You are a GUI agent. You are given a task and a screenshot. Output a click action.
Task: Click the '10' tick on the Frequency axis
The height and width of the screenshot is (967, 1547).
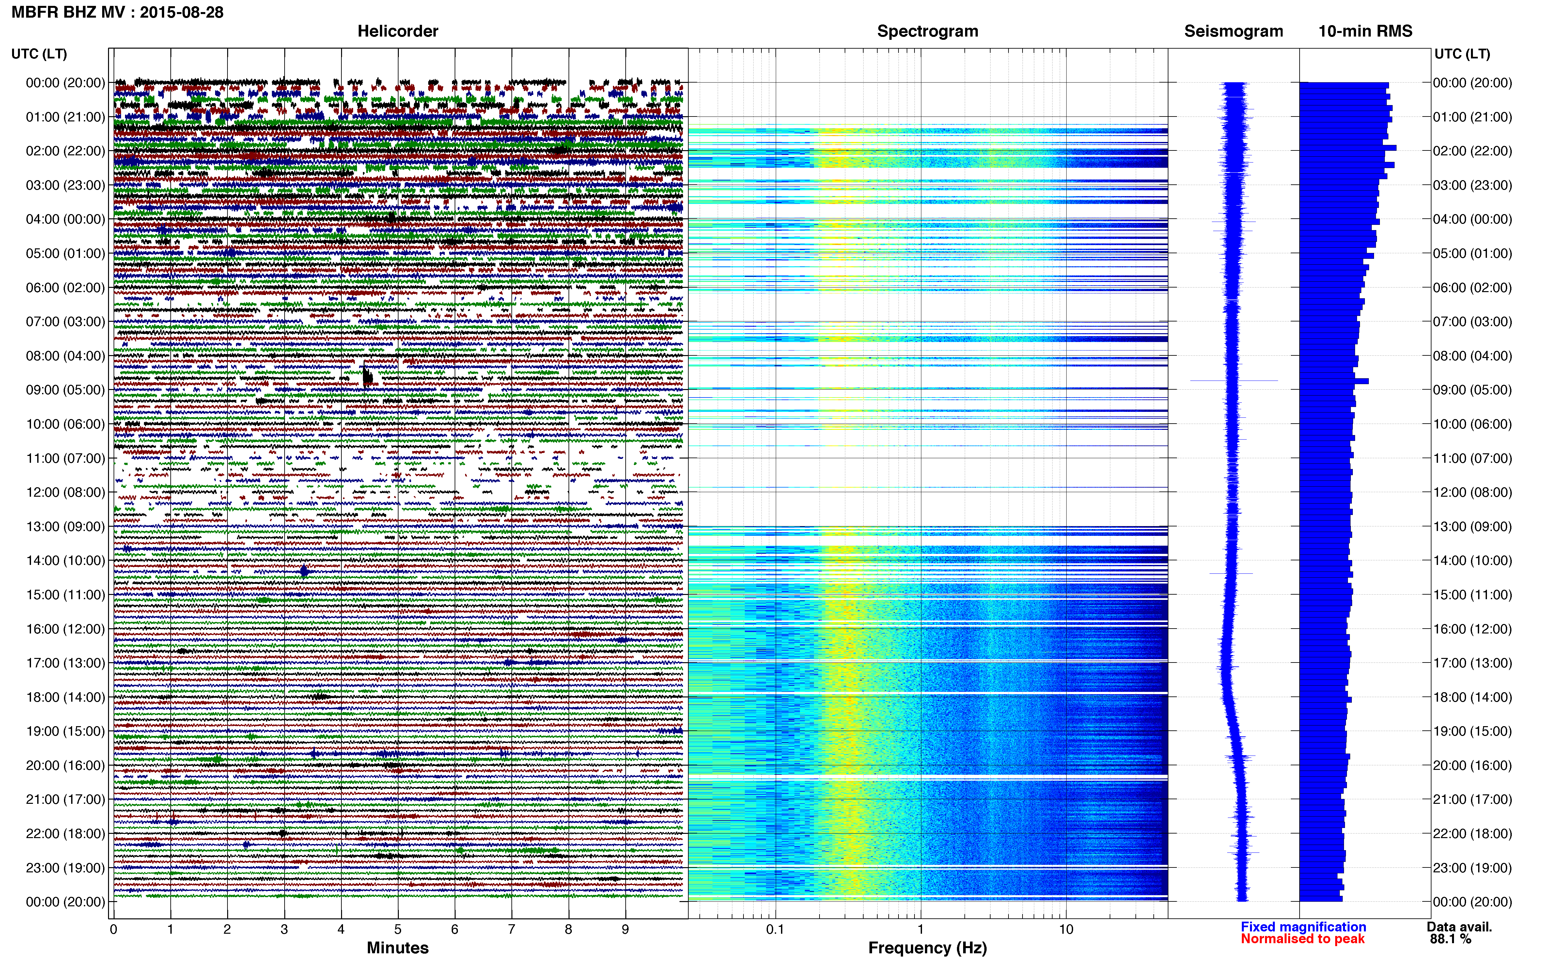(1066, 930)
